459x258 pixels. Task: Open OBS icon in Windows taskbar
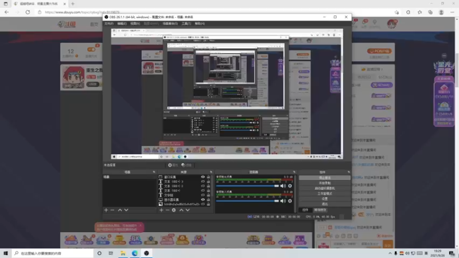(x=146, y=253)
